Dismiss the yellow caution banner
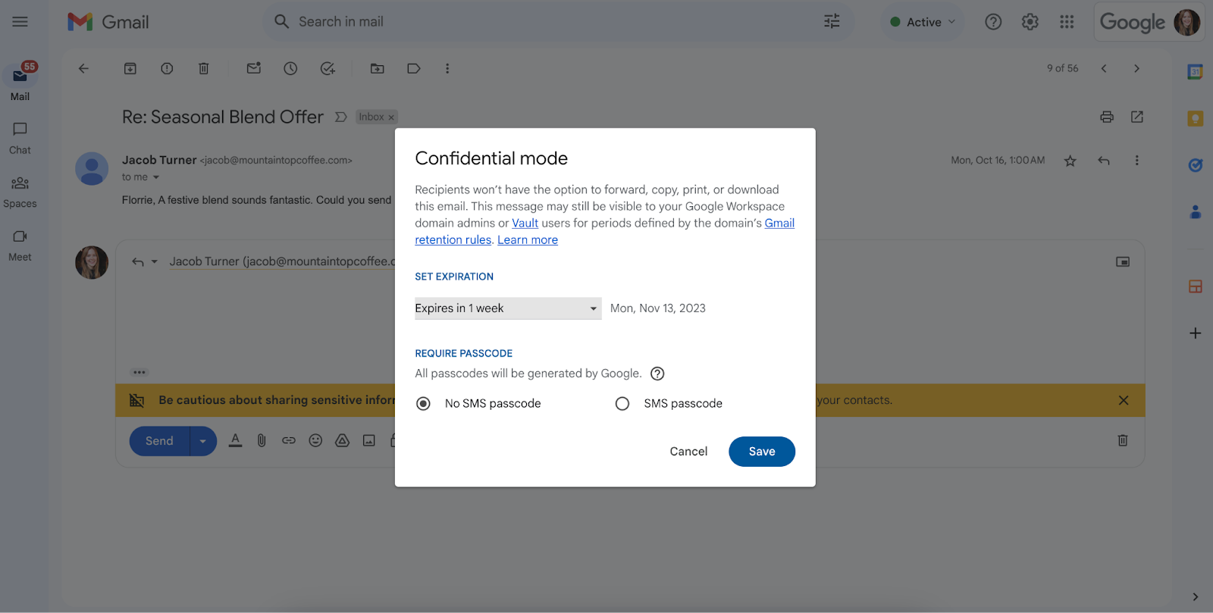1213x613 pixels. [x=1124, y=400]
